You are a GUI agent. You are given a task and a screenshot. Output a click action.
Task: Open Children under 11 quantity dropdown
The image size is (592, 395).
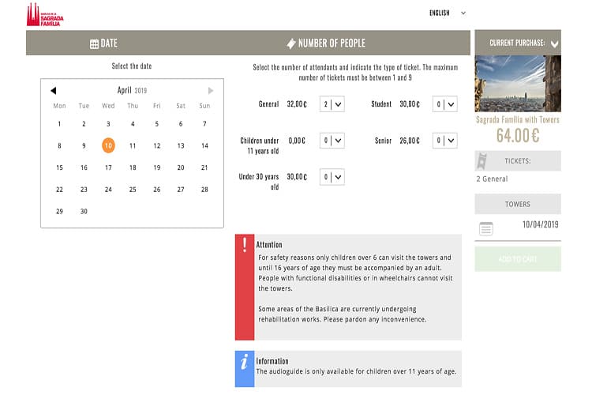coord(332,141)
